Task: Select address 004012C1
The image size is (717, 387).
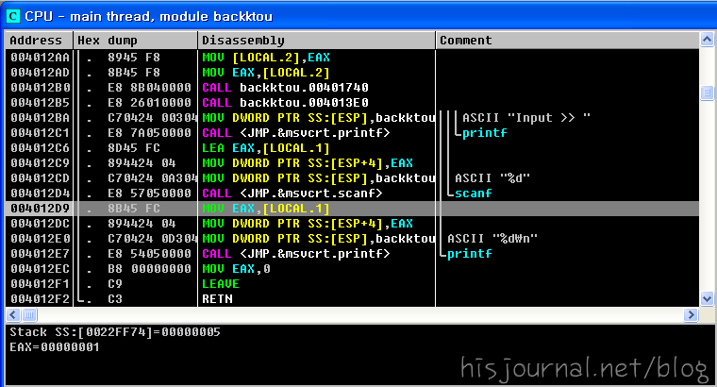Action: (41, 133)
